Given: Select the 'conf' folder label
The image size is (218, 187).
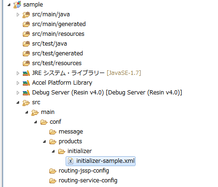Looking at the screenshot, I should click(55, 122).
